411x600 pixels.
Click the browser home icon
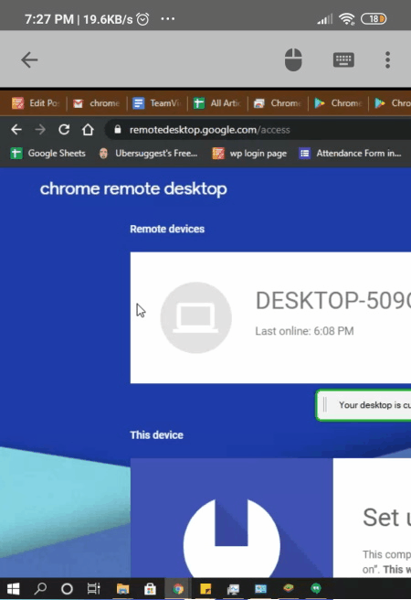88,130
